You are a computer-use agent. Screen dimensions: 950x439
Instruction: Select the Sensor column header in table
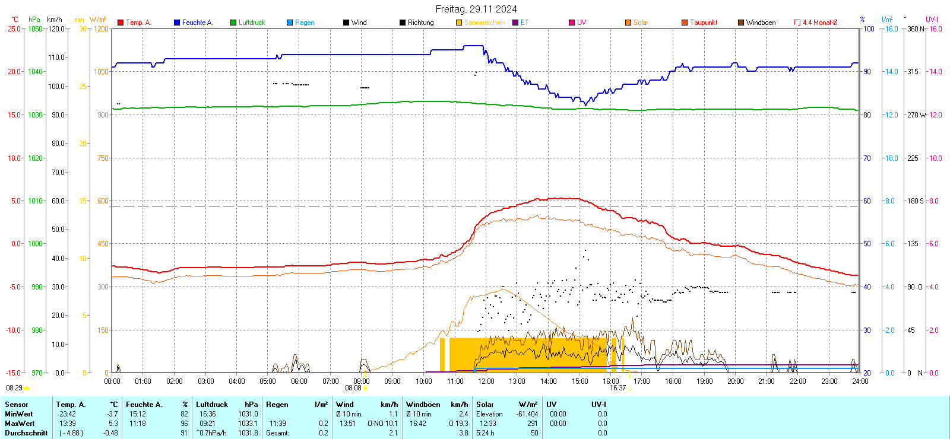(x=17, y=405)
